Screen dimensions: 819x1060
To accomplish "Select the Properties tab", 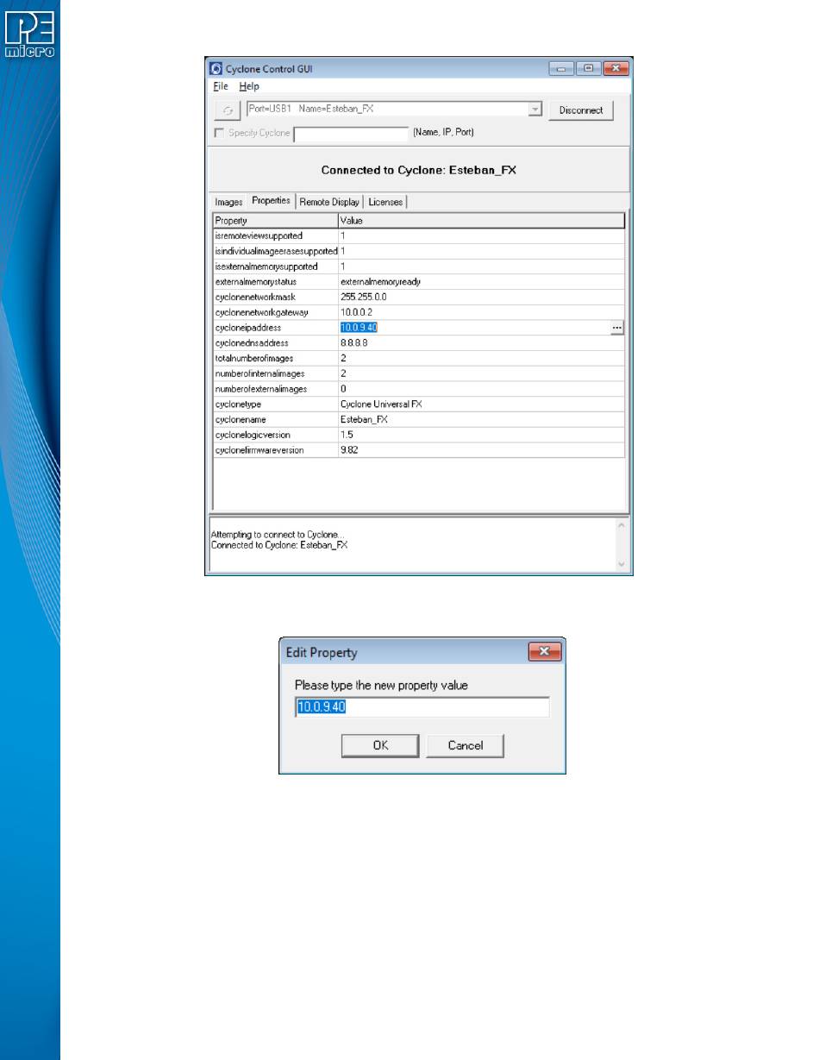I will 271,200.
